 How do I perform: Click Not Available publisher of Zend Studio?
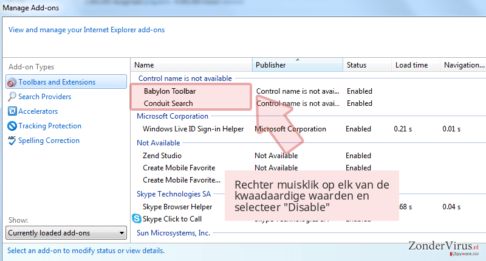(276, 156)
